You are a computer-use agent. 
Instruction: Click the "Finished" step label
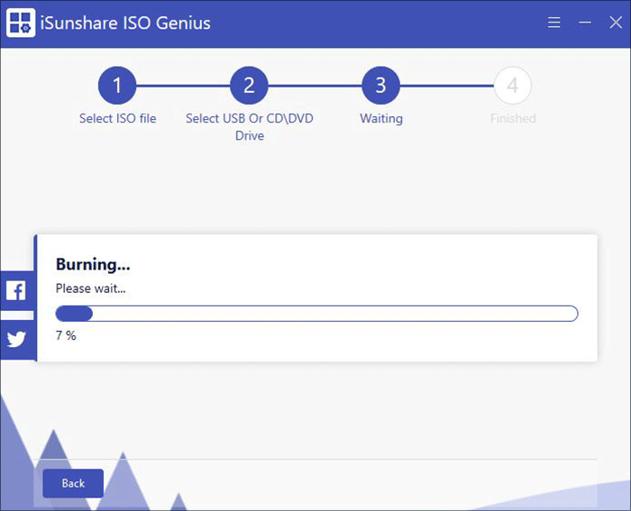pos(513,118)
